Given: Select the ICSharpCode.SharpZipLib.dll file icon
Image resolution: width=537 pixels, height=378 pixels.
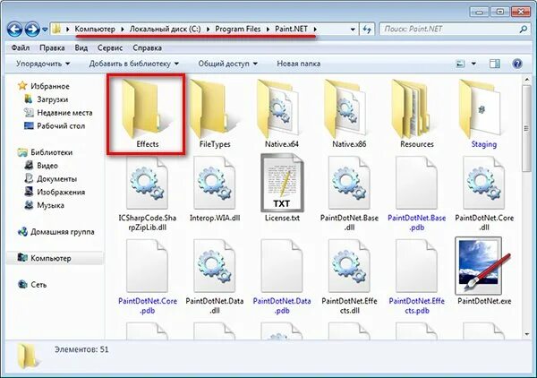Looking at the screenshot, I should (x=148, y=183).
